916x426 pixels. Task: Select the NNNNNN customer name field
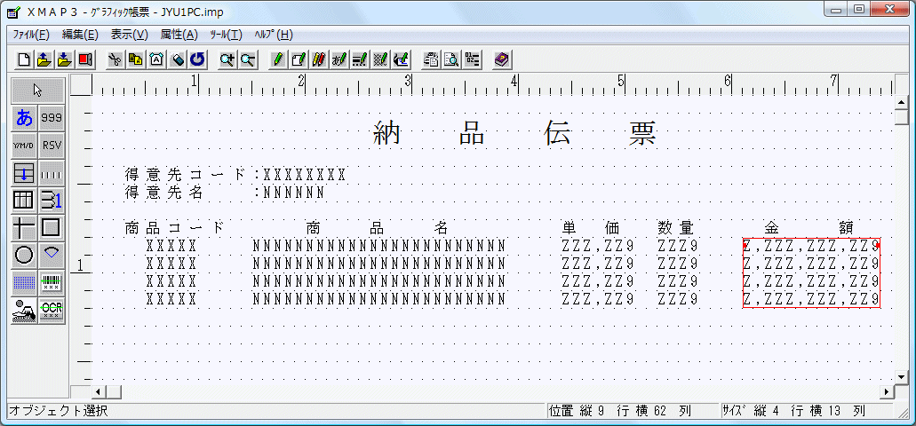point(294,193)
